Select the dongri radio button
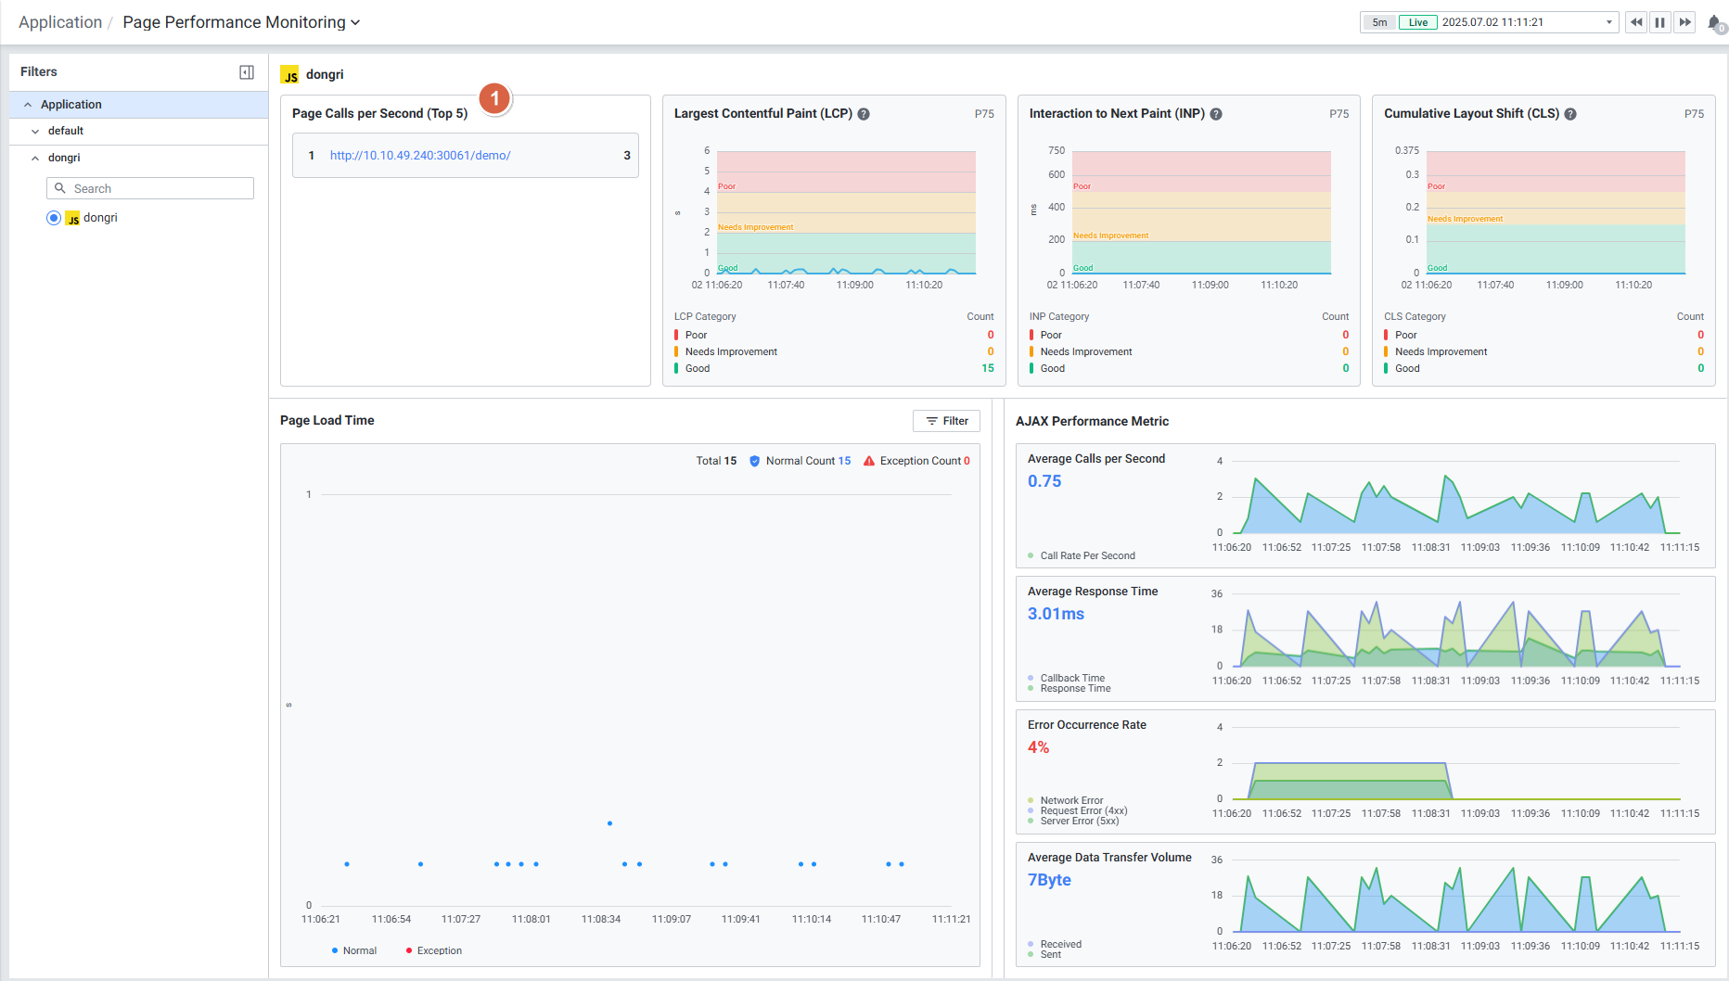This screenshot has width=1729, height=981. (x=54, y=218)
